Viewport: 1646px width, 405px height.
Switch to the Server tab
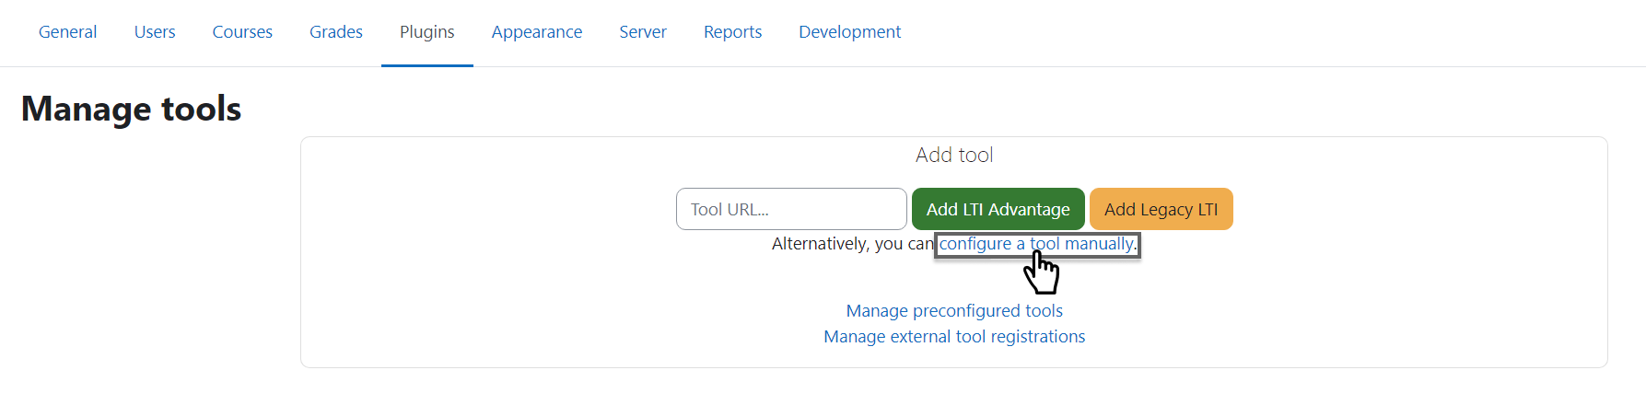643,32
